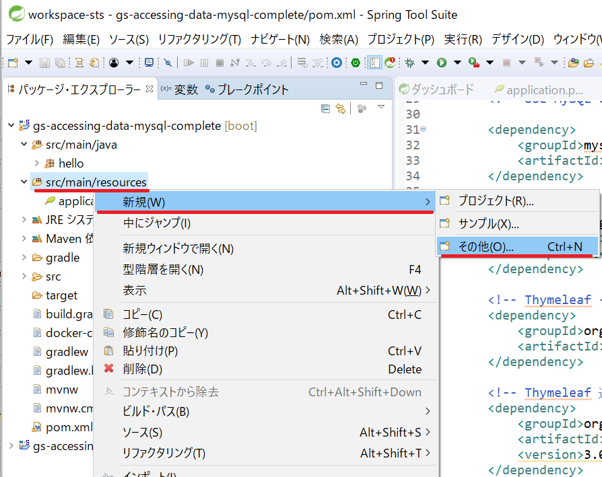Select その他(O)... in the submenu

click(486, 247)
